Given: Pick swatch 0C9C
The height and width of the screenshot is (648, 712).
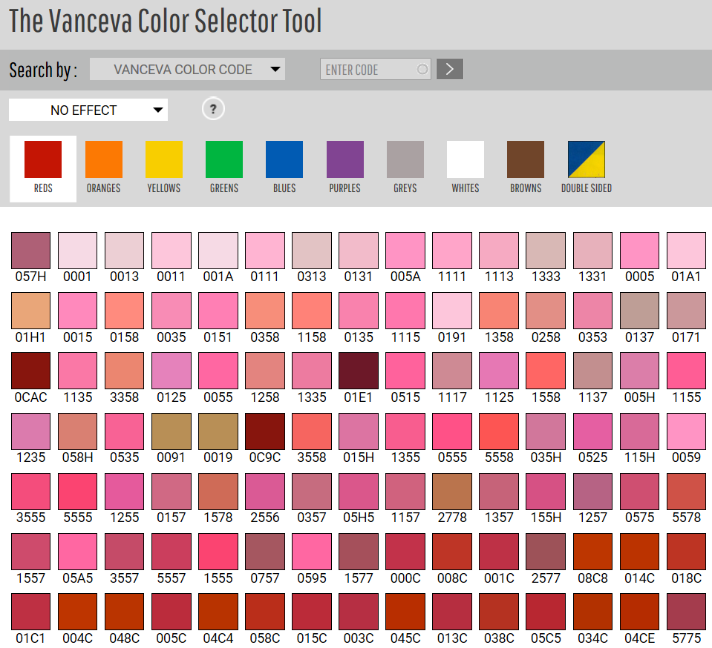Looking at the screenshot, I should [x=265, y=431].
